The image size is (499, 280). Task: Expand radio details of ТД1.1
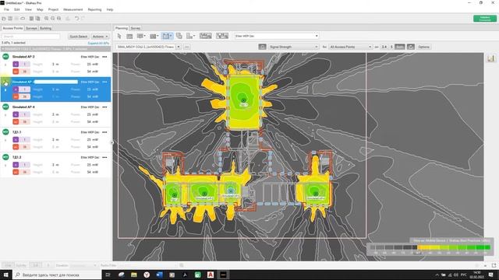[5, 140]
